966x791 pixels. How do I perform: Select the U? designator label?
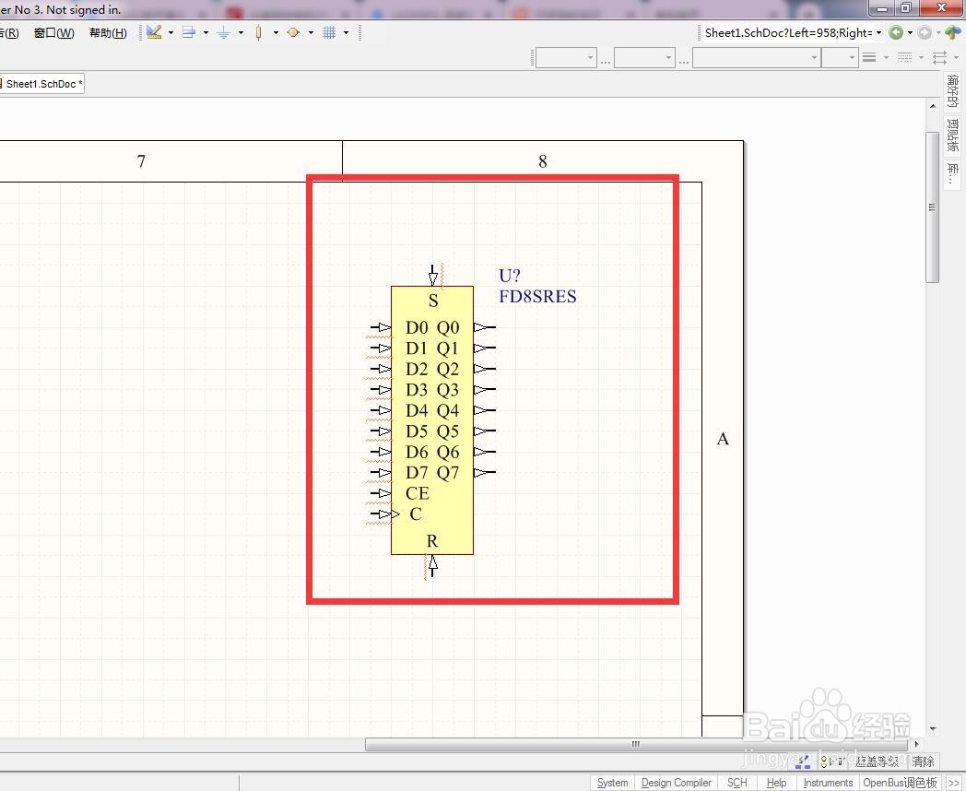[x=510, y=276]
